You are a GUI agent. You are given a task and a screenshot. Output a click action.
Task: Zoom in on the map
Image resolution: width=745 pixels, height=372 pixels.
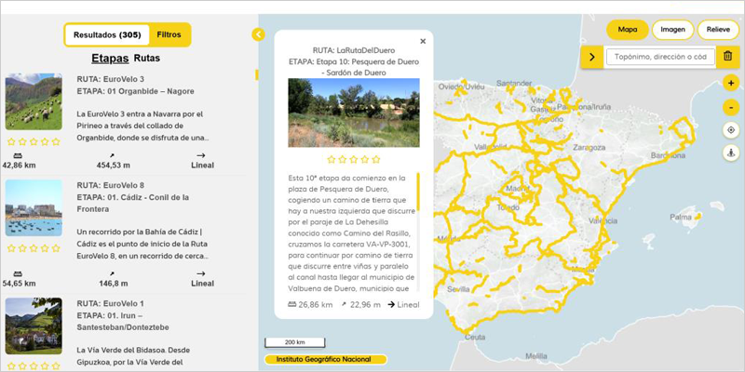click(731, 83)
